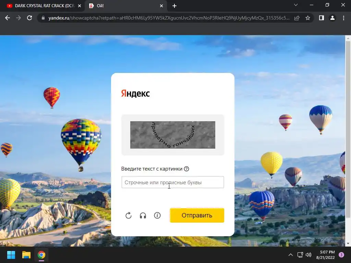Click the Яндекс logo

coord(135,93)
